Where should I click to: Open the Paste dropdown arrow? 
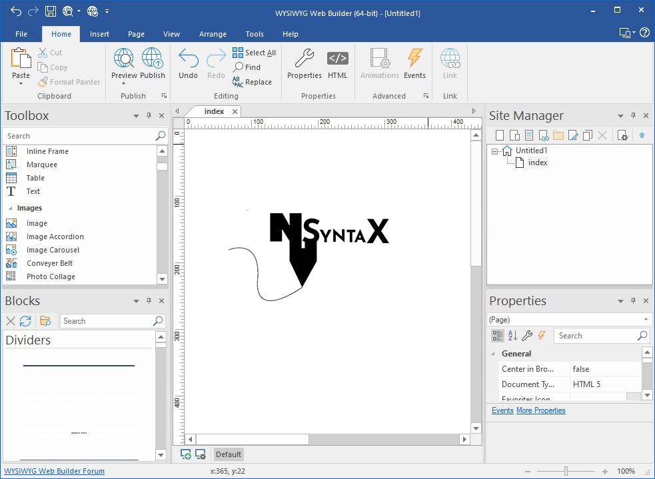click(x=21, y=83)
